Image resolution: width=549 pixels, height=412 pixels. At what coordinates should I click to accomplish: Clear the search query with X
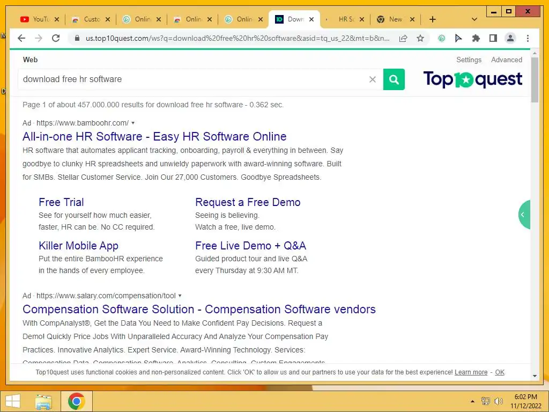pos(373,79)
